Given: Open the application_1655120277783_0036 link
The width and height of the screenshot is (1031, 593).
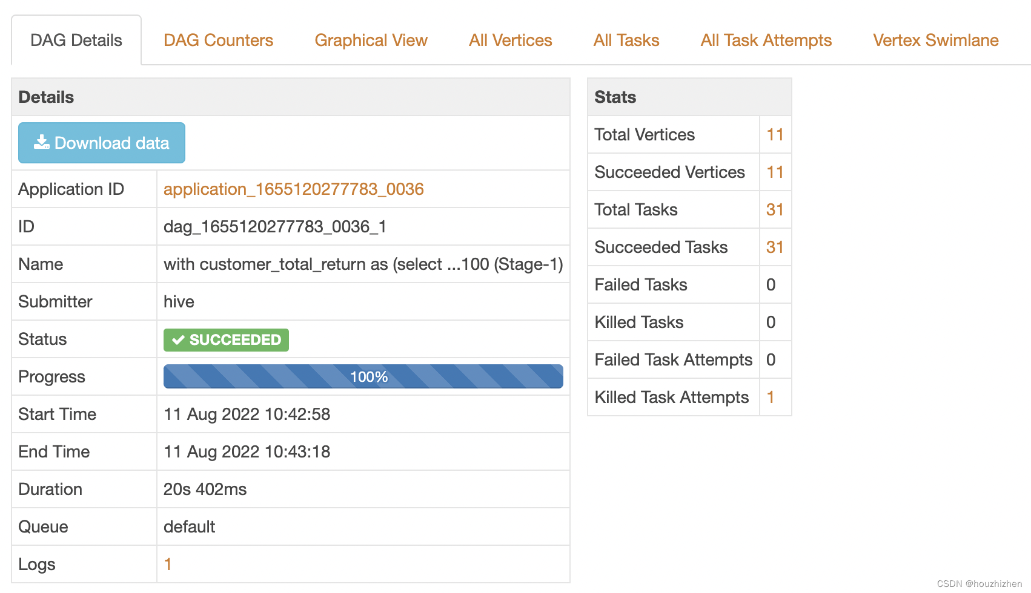Looking at the screenshot, I should click(293, 189).
